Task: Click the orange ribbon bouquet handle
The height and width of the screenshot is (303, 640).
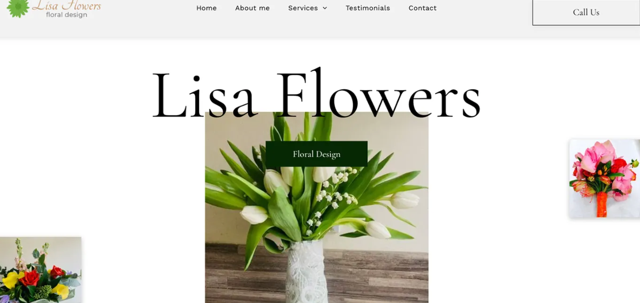Action: click(x=602, y=205)
